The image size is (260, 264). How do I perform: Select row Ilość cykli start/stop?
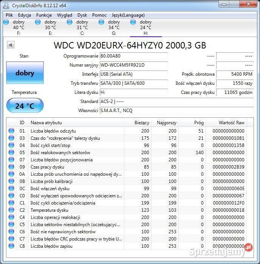click(x=127, y=145)
